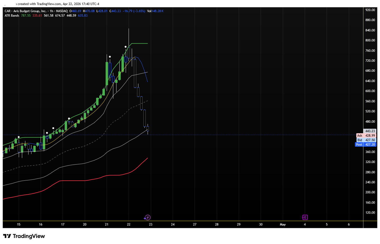Click the 160.00 price axis label

coord(370,203)
